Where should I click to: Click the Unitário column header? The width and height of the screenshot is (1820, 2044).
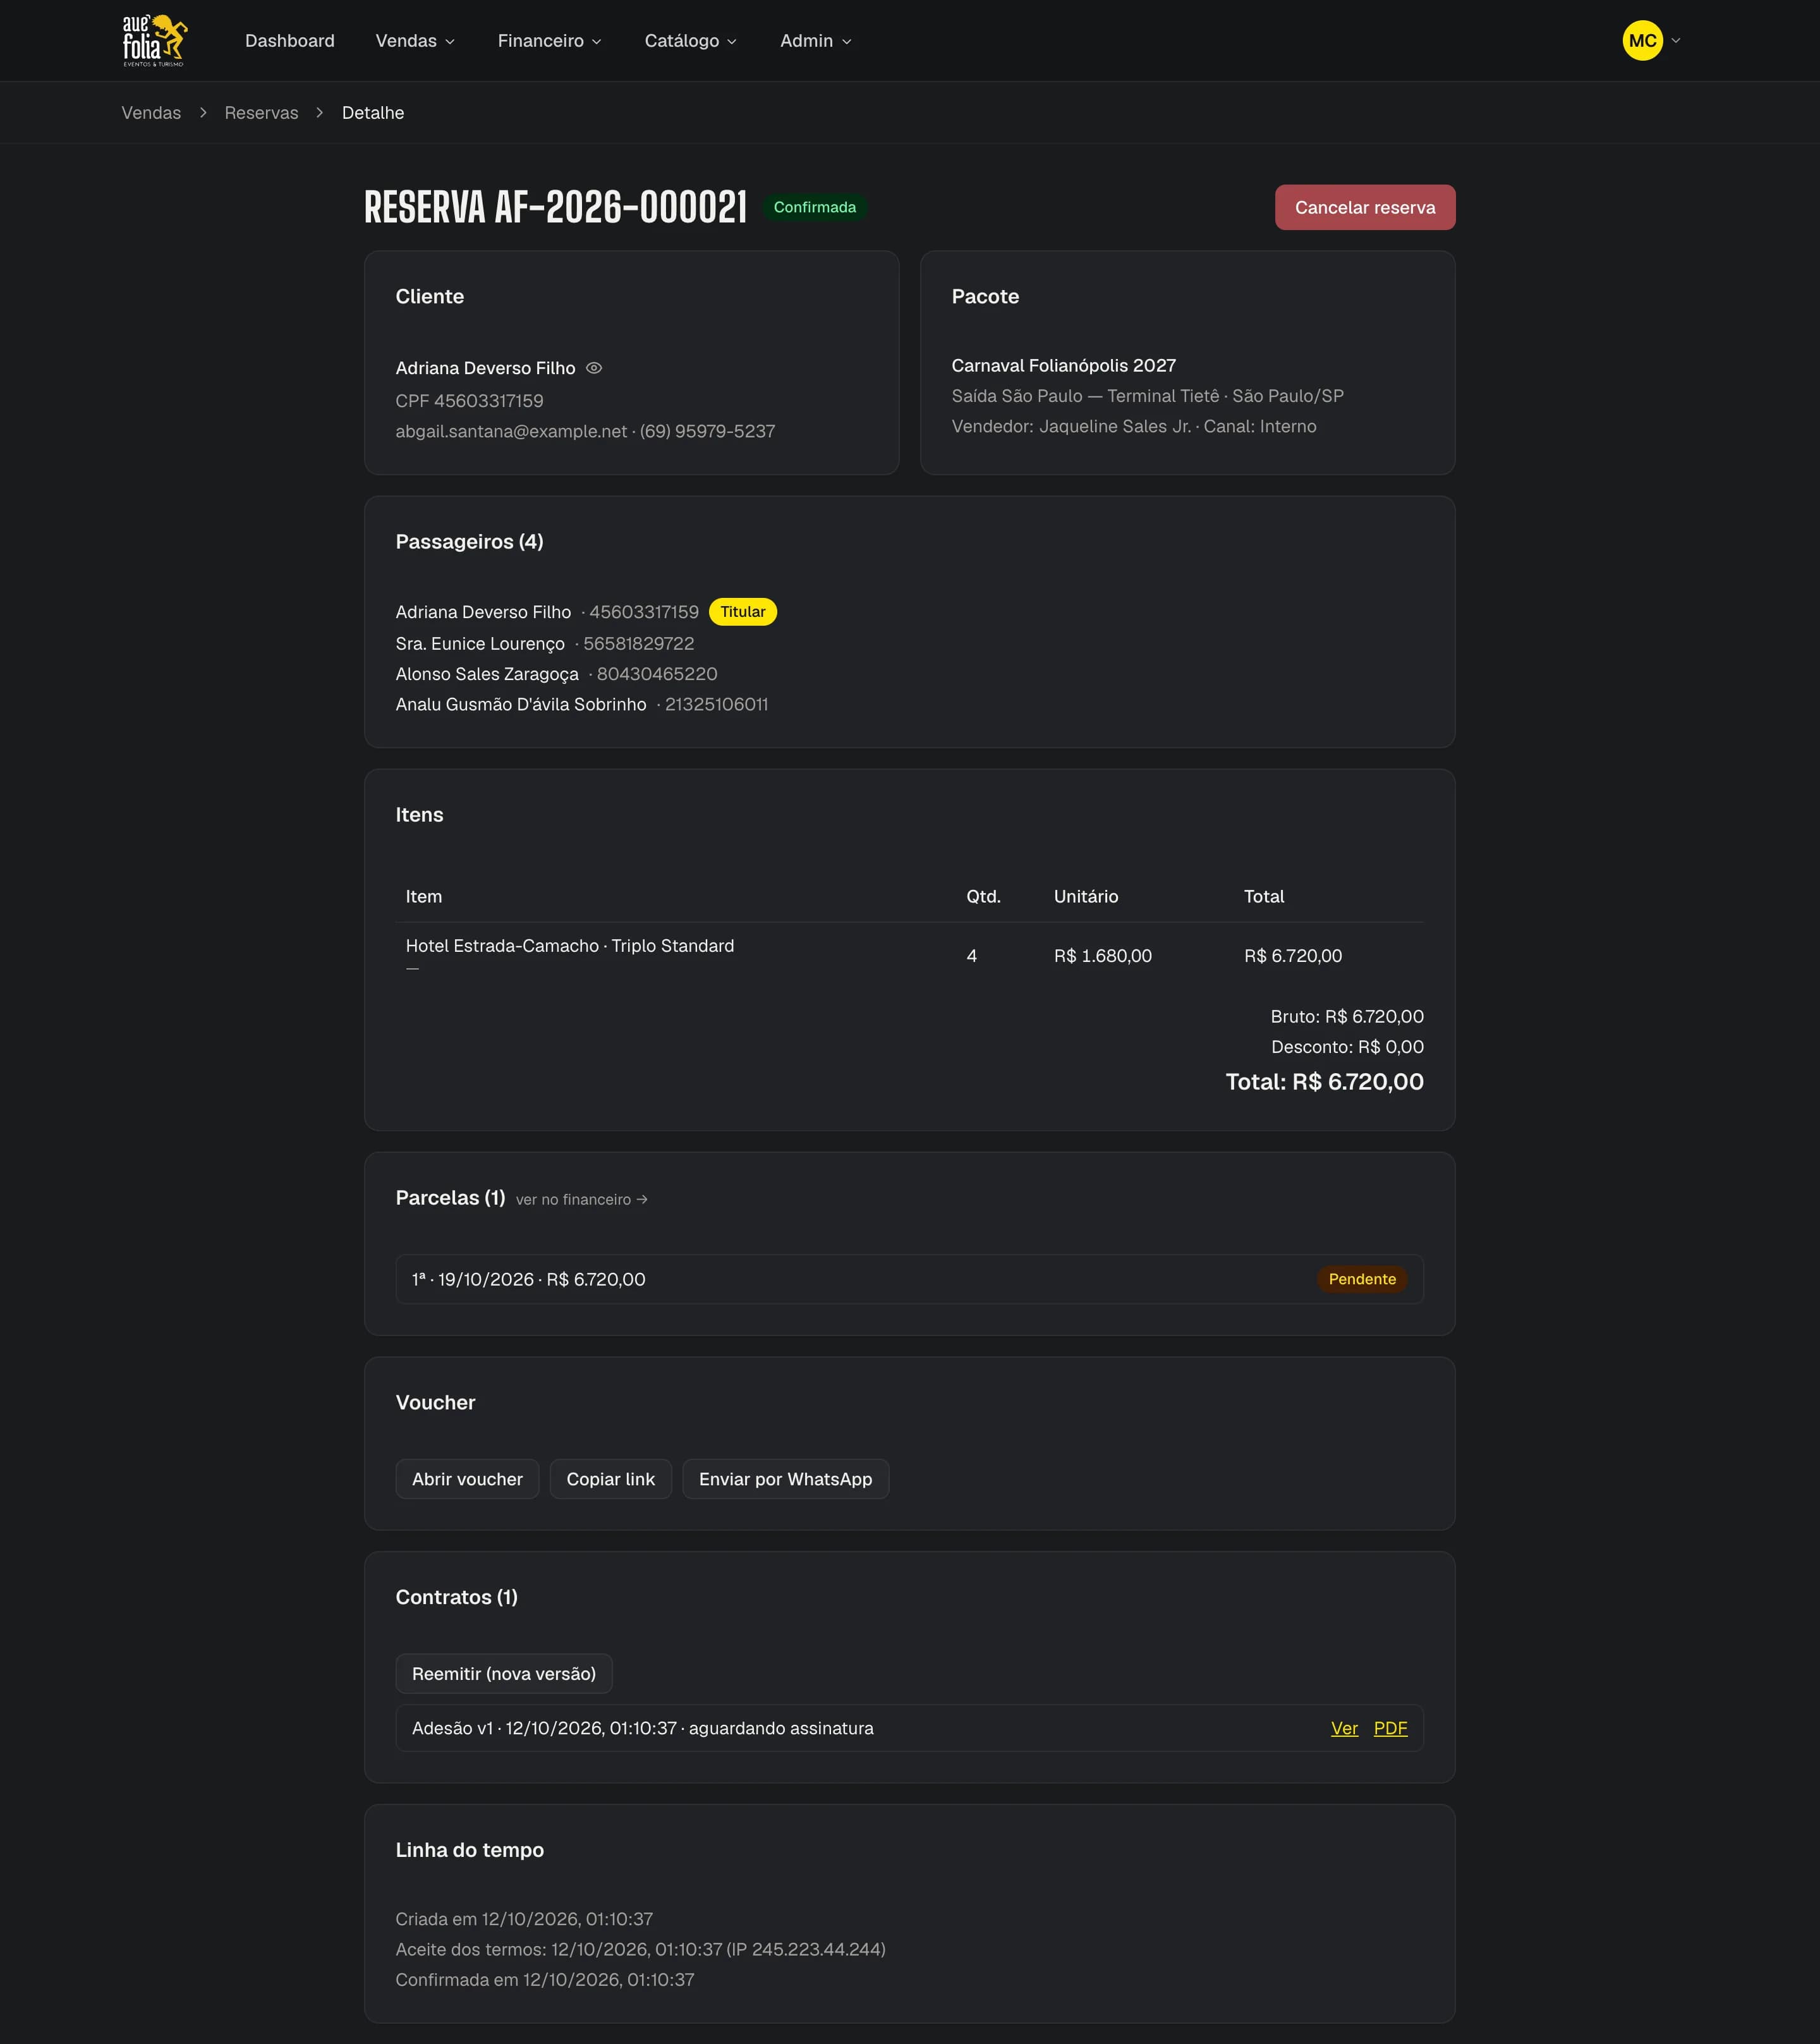click(1086, 897)
